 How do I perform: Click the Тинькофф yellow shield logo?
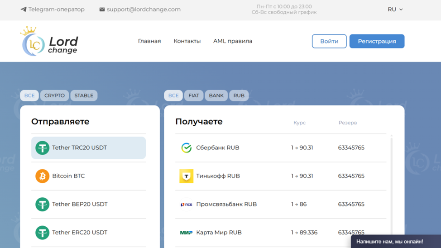click(186, 176)
